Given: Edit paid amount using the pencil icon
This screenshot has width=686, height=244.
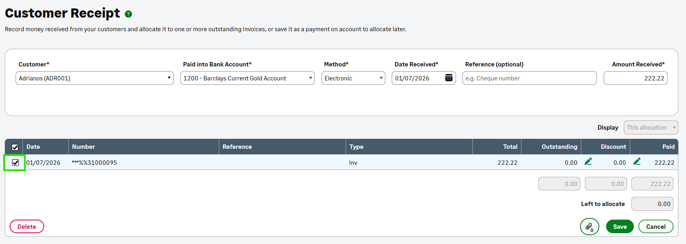Looking at the screenshot, I should [x=637, y=162].
